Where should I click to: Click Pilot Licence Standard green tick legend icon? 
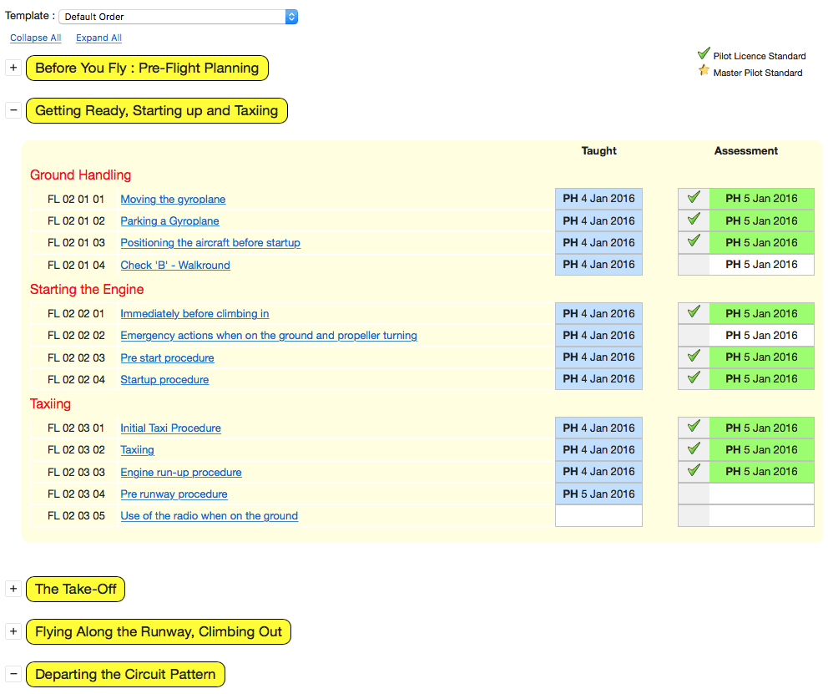pyautogui.click(x=704, y=54)
